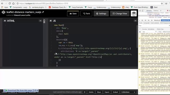The width and height of the screenshot is (170, 95).
Task: Click the address bar URL field
Action: coord(88,3)
